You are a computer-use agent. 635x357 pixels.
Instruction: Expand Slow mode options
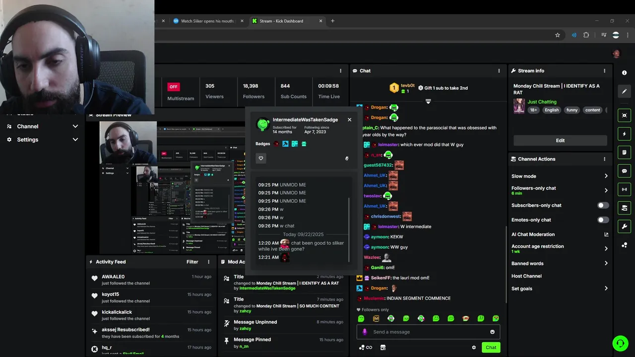coord(606,176)
